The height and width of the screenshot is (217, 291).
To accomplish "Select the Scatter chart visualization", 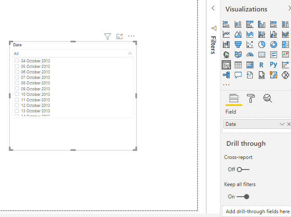I will point(250,44).
